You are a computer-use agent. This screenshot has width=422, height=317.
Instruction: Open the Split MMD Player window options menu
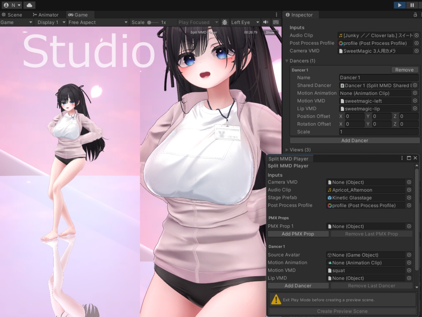tap(402, 158)
